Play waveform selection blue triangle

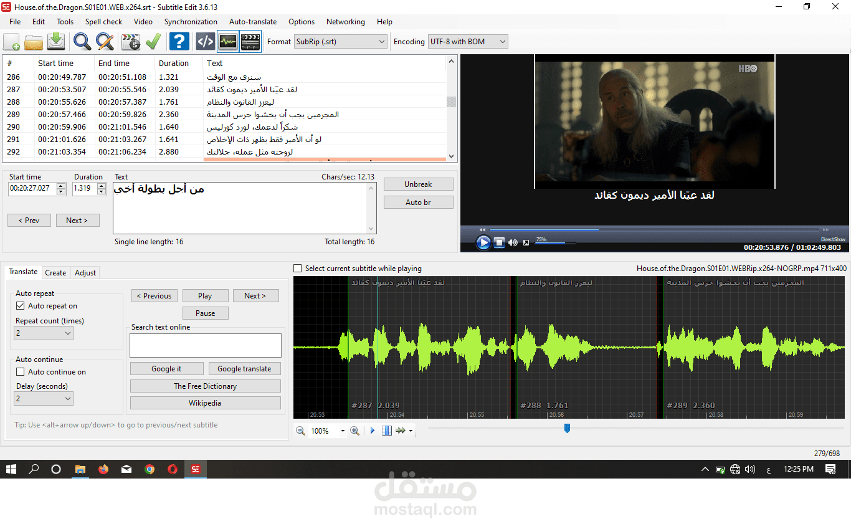coord(373,431)
